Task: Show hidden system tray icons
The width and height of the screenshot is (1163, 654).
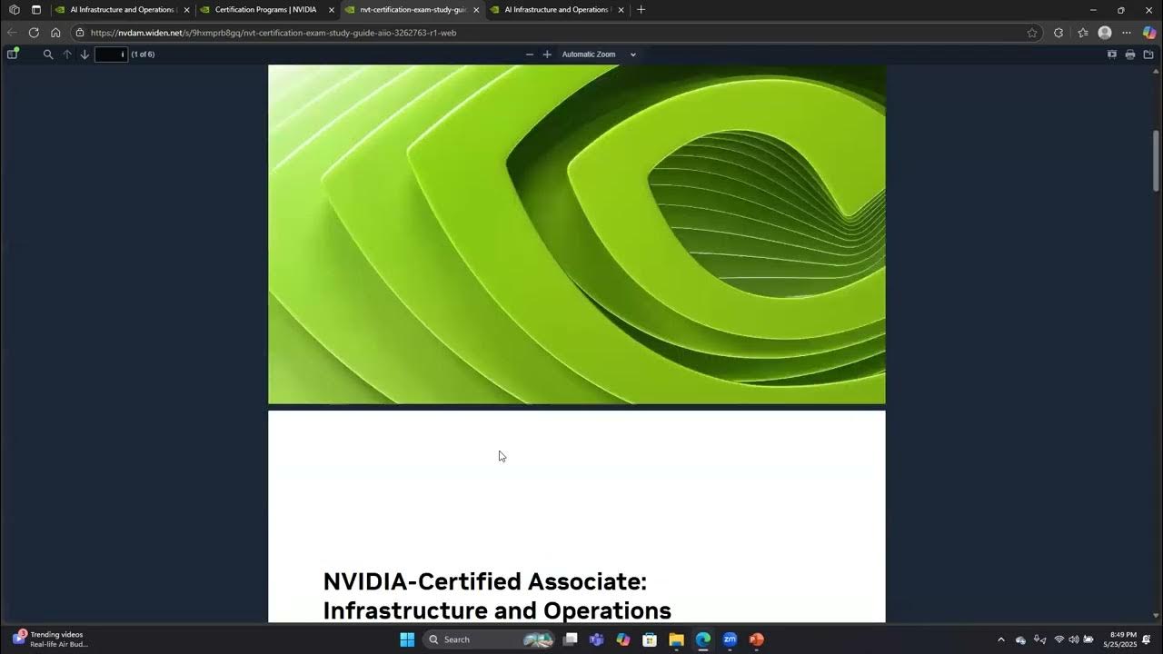Action: pos(1001,639)
